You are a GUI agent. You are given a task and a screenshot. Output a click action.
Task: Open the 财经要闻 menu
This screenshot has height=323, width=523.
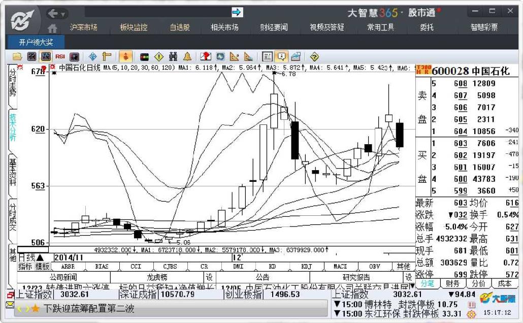274,27
